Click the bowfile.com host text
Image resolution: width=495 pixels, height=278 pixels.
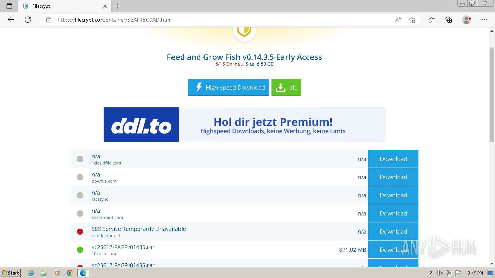[104, 181]
